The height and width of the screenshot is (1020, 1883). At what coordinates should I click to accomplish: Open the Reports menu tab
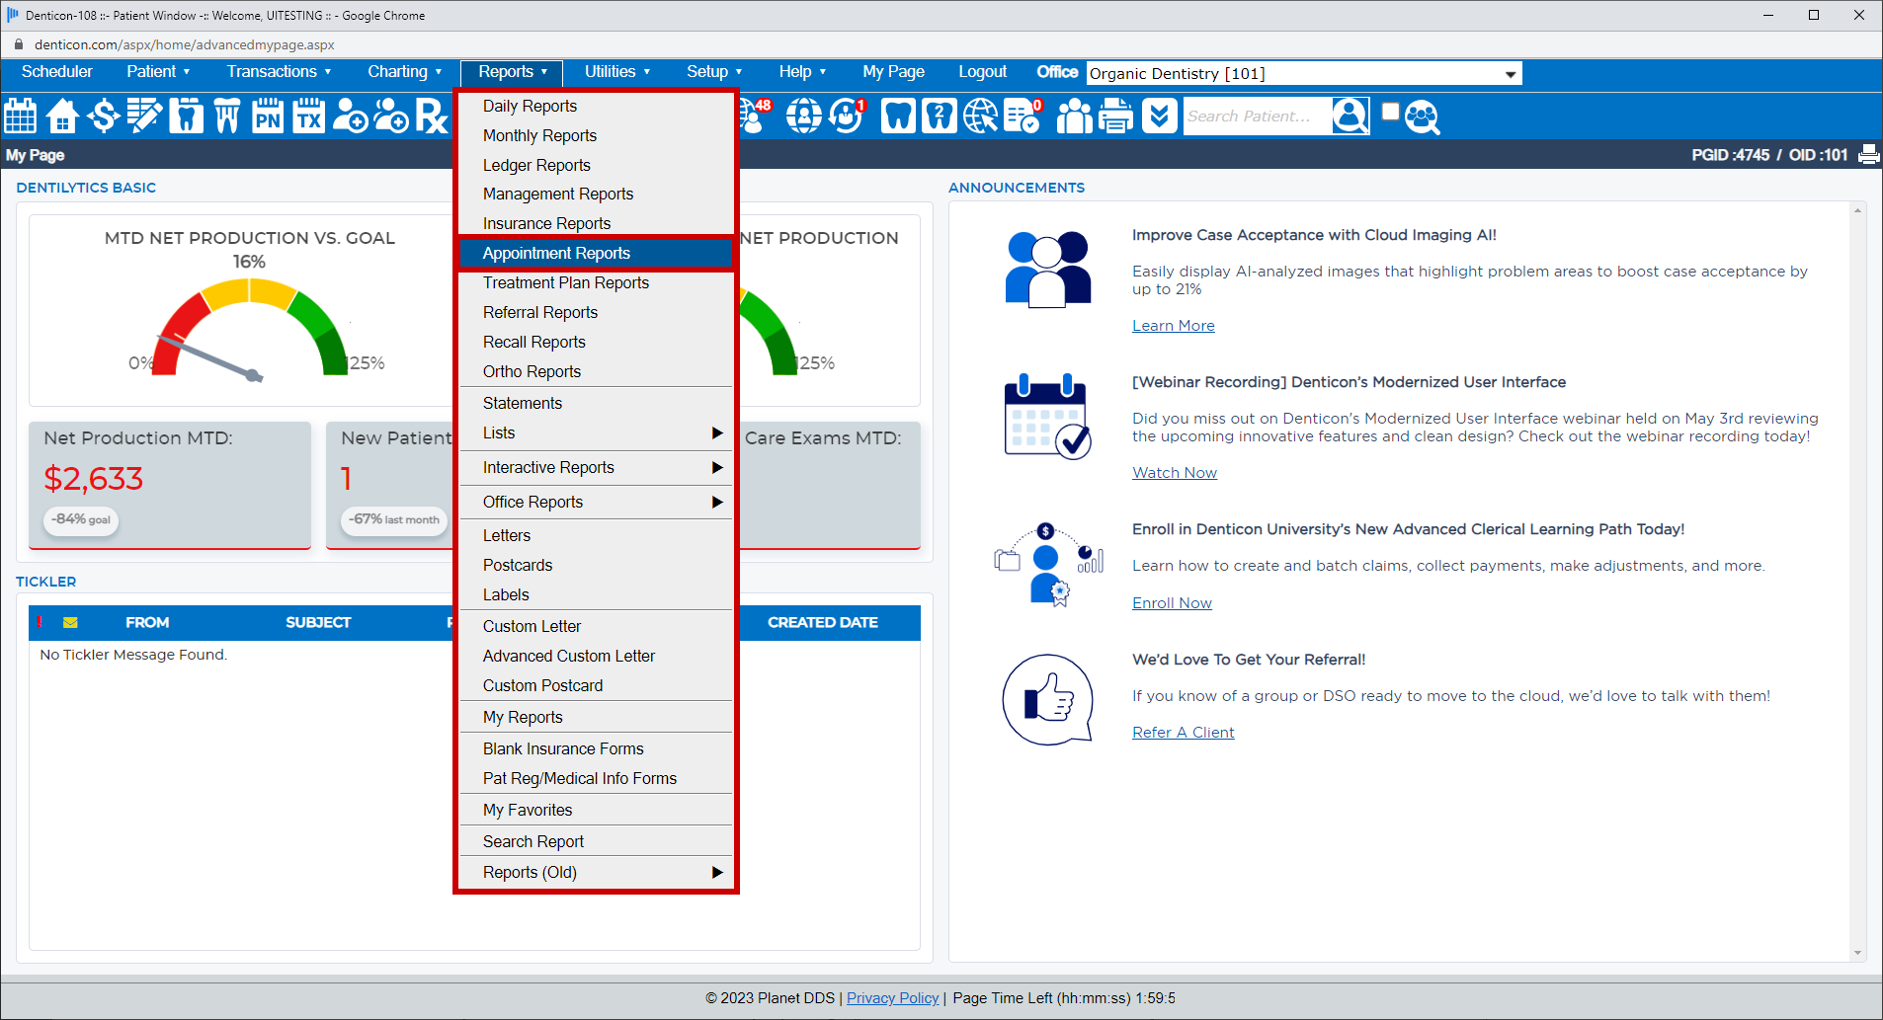tap(512, 72)
